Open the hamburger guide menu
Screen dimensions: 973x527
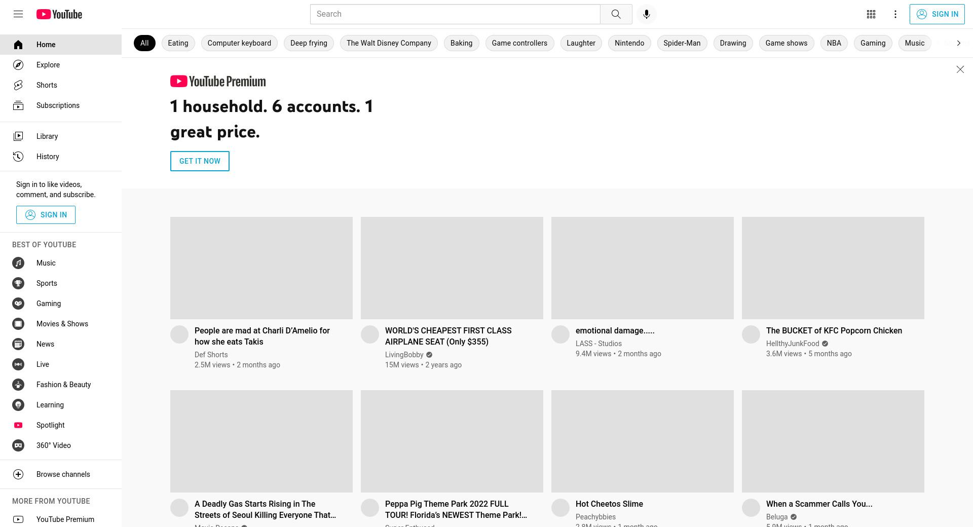pos(18,14)
